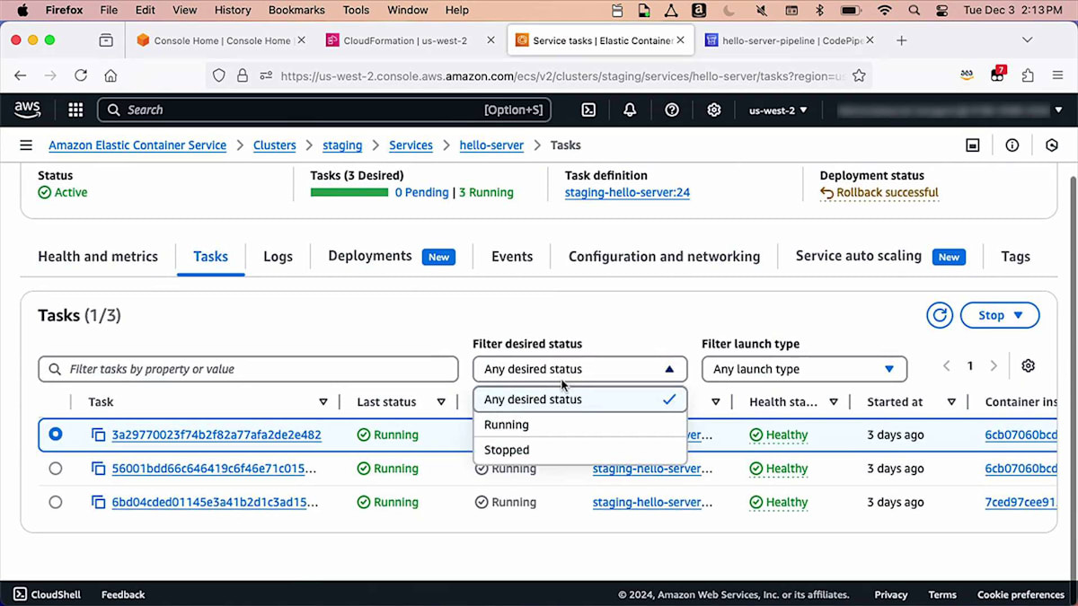Click the Filter tasks by property field

click(248, 369)
